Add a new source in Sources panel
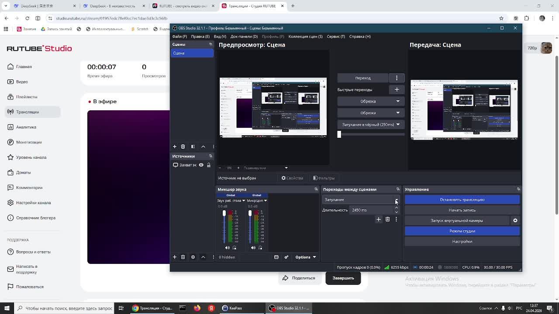The image size is (559, 314). (175, 257)
